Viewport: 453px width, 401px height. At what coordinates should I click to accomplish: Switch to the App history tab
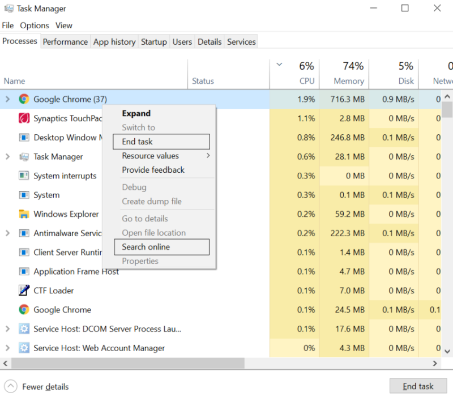point(114,42)
